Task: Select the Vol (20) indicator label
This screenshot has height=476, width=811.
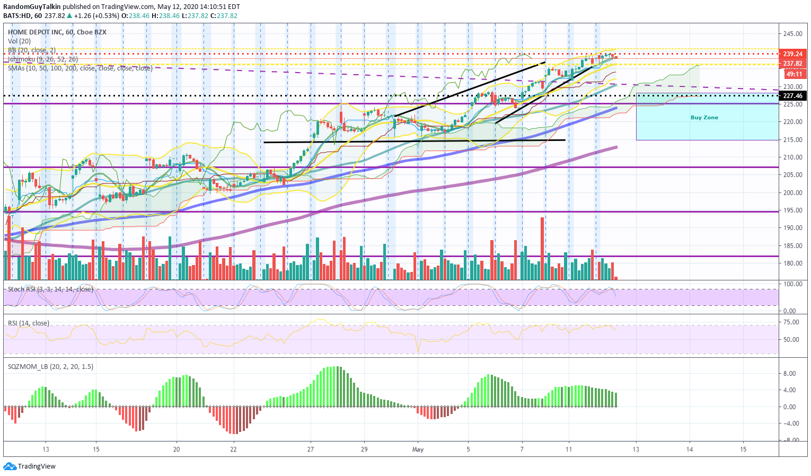Action: click(19, 41)
